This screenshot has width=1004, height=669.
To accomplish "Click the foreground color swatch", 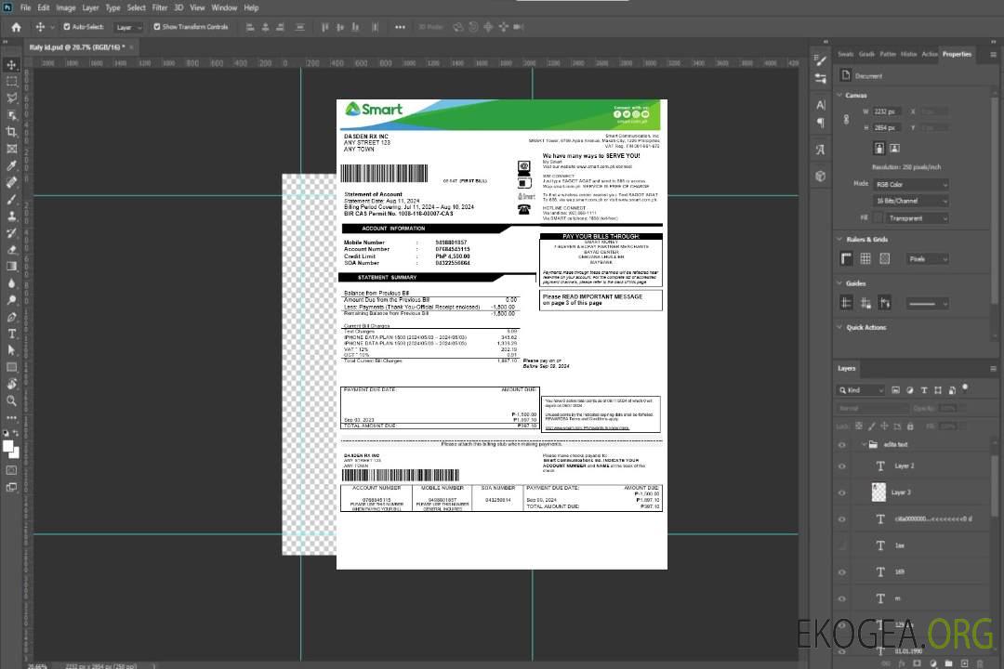I will tap(8, 447).
